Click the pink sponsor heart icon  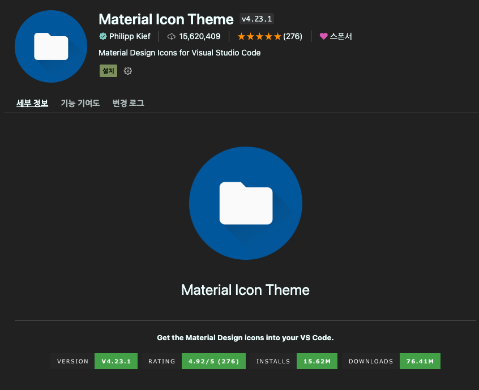pyautogui.click(x=323, y=36)
